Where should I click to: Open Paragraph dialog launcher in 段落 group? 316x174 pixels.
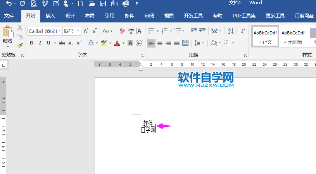coord(245,56)
